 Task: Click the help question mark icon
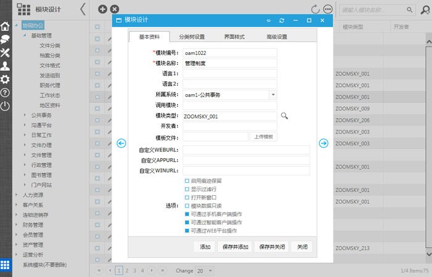5,92
